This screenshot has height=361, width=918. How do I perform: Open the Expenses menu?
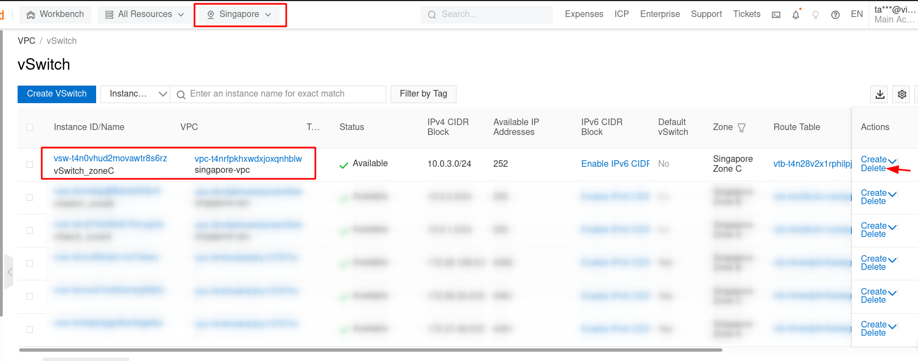coord(583,14)
